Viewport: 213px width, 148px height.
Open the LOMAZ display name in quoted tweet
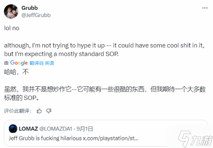(x=28, y=129)
